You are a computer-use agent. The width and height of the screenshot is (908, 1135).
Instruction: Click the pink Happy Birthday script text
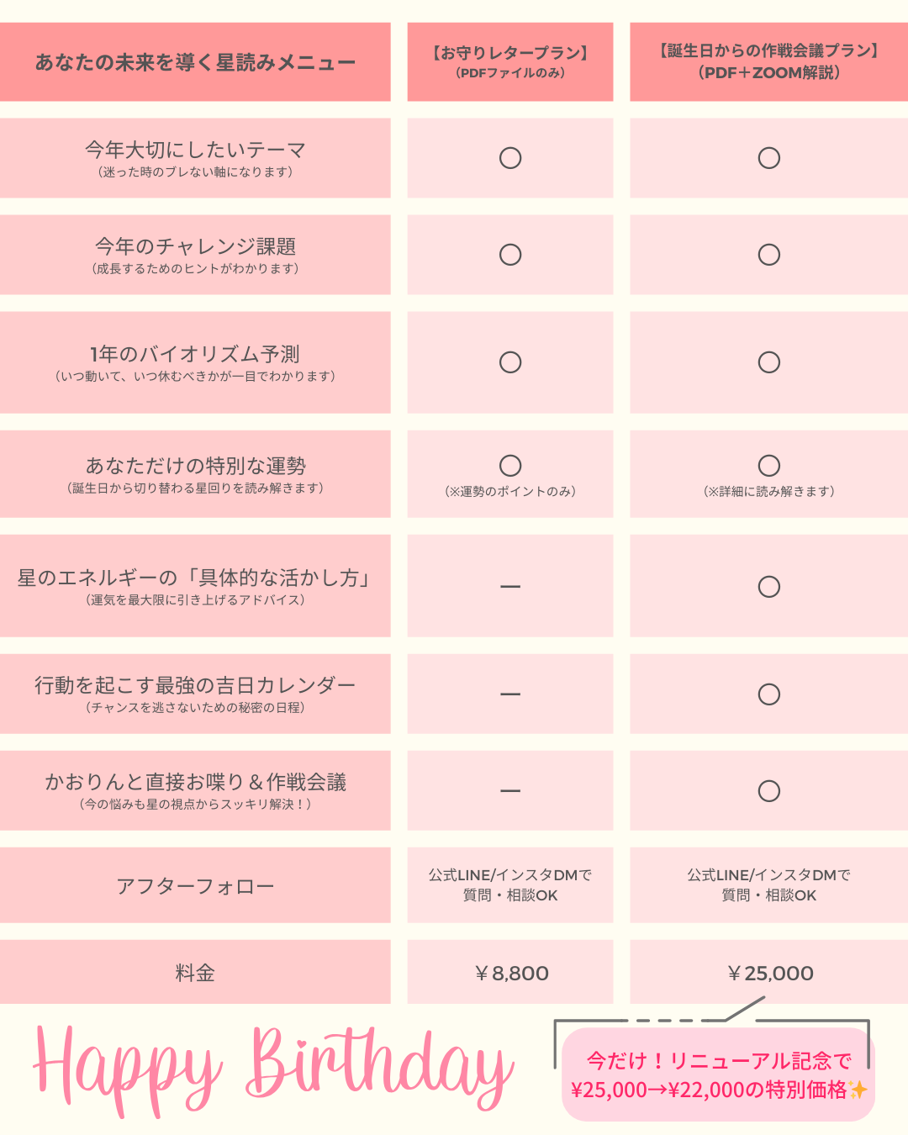273,1069
